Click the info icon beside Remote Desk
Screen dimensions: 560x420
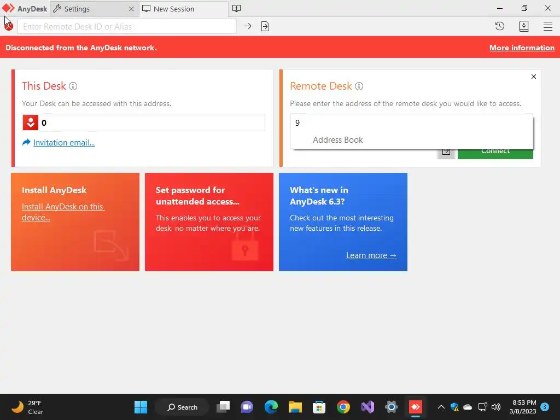(x=359, y=86)
